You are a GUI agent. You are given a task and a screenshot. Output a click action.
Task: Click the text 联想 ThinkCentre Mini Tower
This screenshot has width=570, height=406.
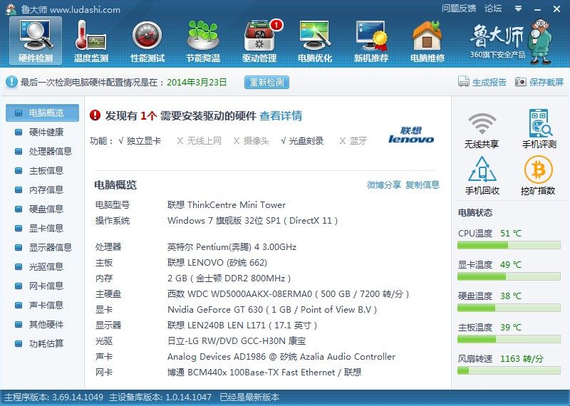tap(227, 204)
